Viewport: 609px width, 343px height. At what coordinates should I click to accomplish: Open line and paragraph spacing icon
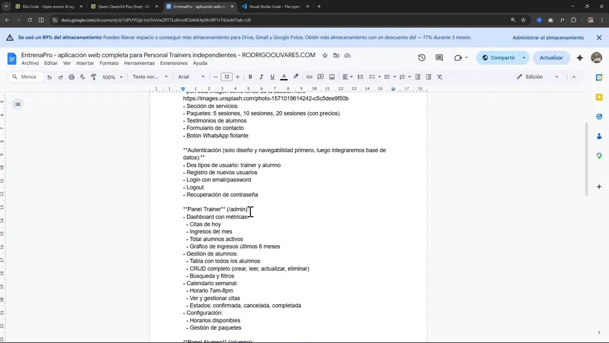[x=360, y=77]
